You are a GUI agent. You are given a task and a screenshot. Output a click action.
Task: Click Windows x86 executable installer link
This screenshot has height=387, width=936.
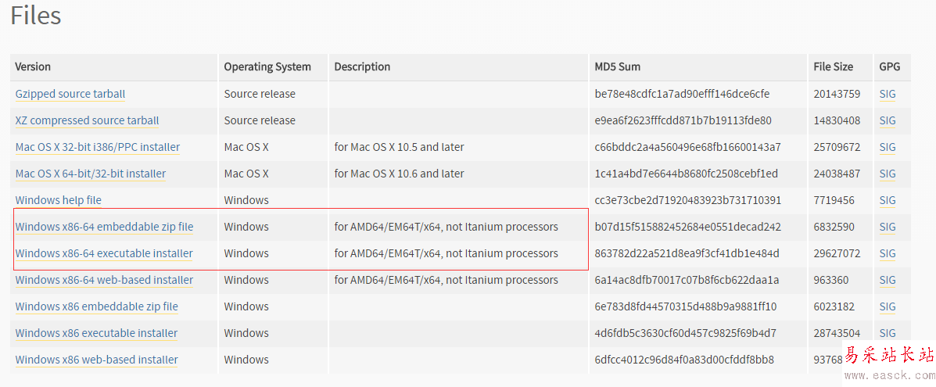tap(96, 333)
